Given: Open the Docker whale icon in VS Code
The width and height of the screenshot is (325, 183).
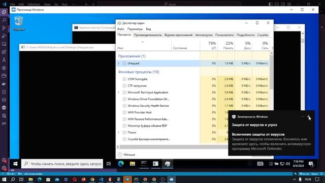Looking at the screenshot, I should click(x=4, y=84).
